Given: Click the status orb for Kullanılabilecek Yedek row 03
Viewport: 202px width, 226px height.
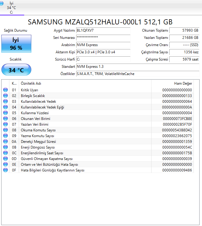Looking at the screenshot, I should point(5,101).
